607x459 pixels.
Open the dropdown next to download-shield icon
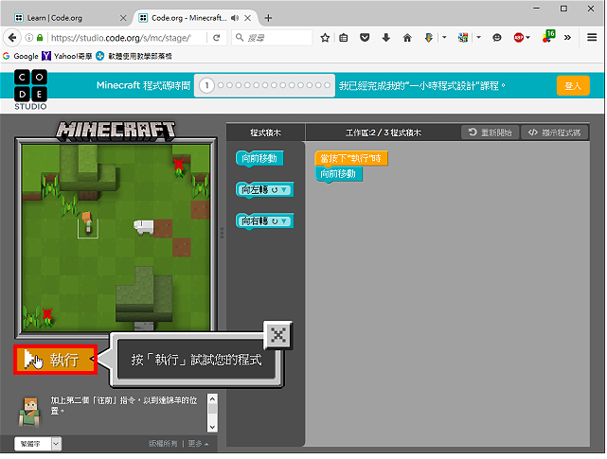pyautogui.click(x=444, y=38)
